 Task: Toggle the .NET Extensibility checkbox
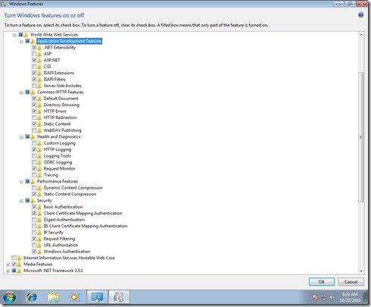pyautogui.click(x=34, y=48)
